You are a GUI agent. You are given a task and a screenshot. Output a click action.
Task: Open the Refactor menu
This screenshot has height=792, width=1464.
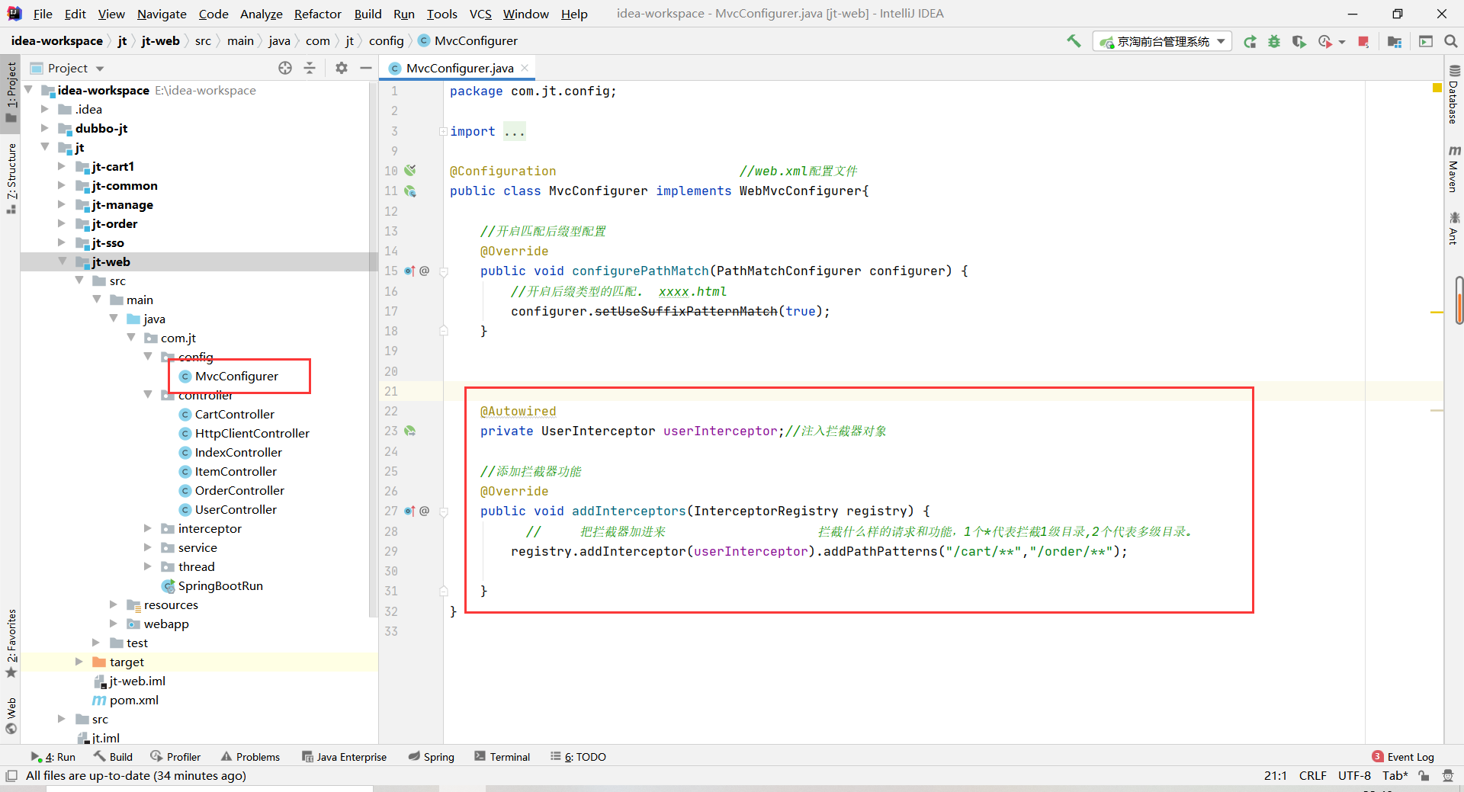317,14
